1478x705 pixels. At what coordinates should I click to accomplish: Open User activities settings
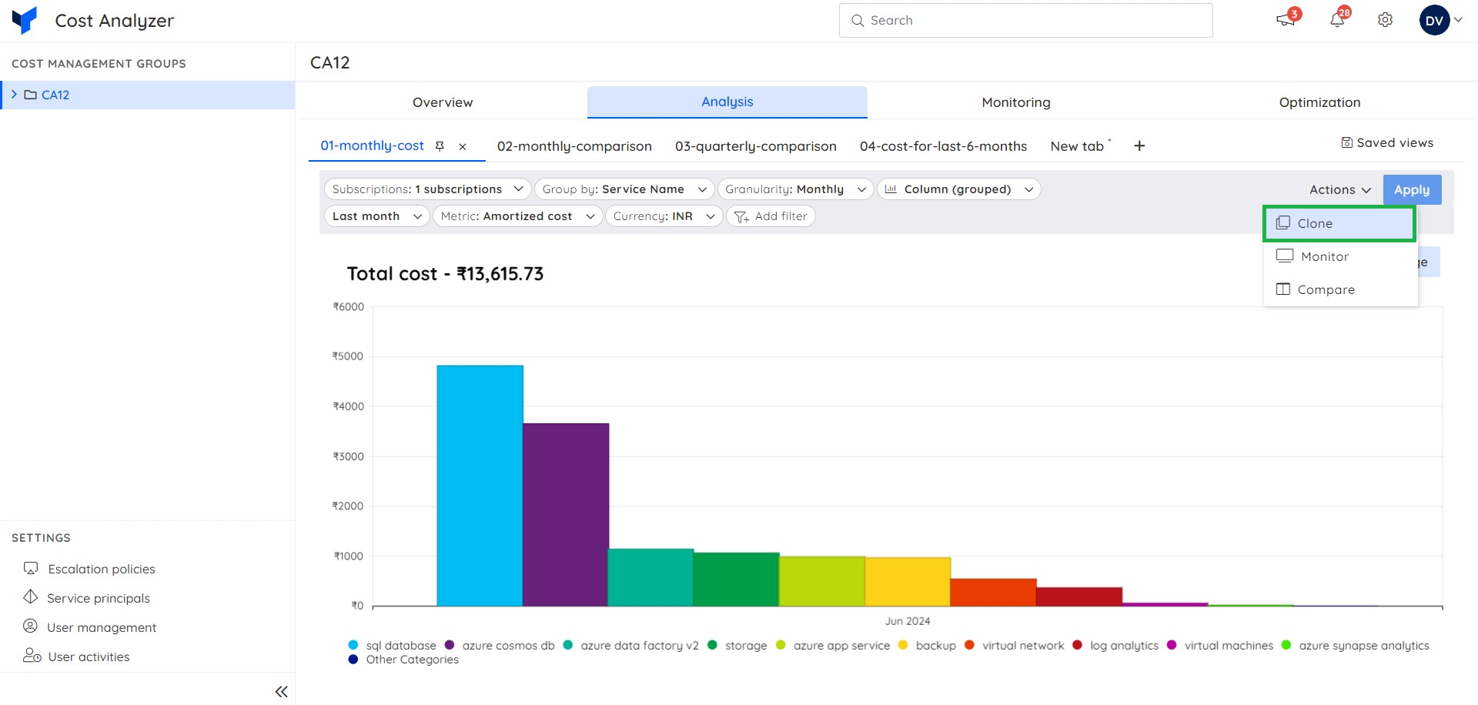(x=89, y=657)
